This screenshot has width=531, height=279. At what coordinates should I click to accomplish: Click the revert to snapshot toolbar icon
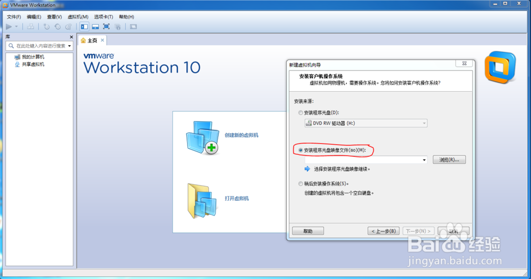57,27
